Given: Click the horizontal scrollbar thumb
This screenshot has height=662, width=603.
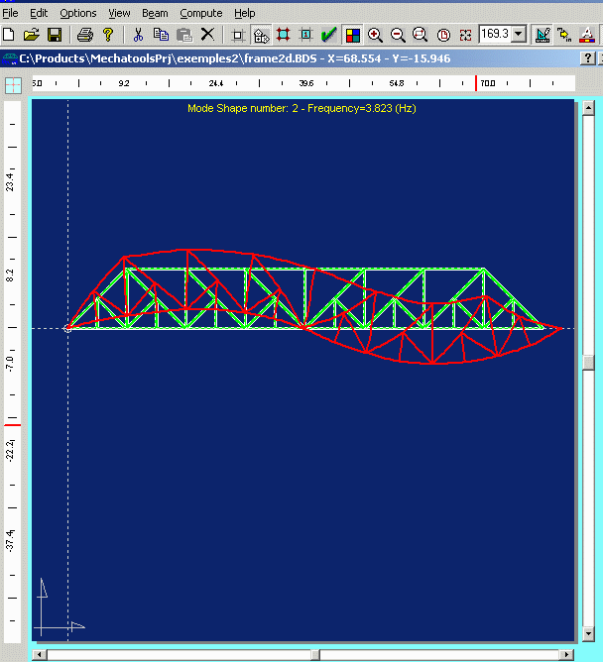Looking at the screenshot, I should [x=315, y=655].
